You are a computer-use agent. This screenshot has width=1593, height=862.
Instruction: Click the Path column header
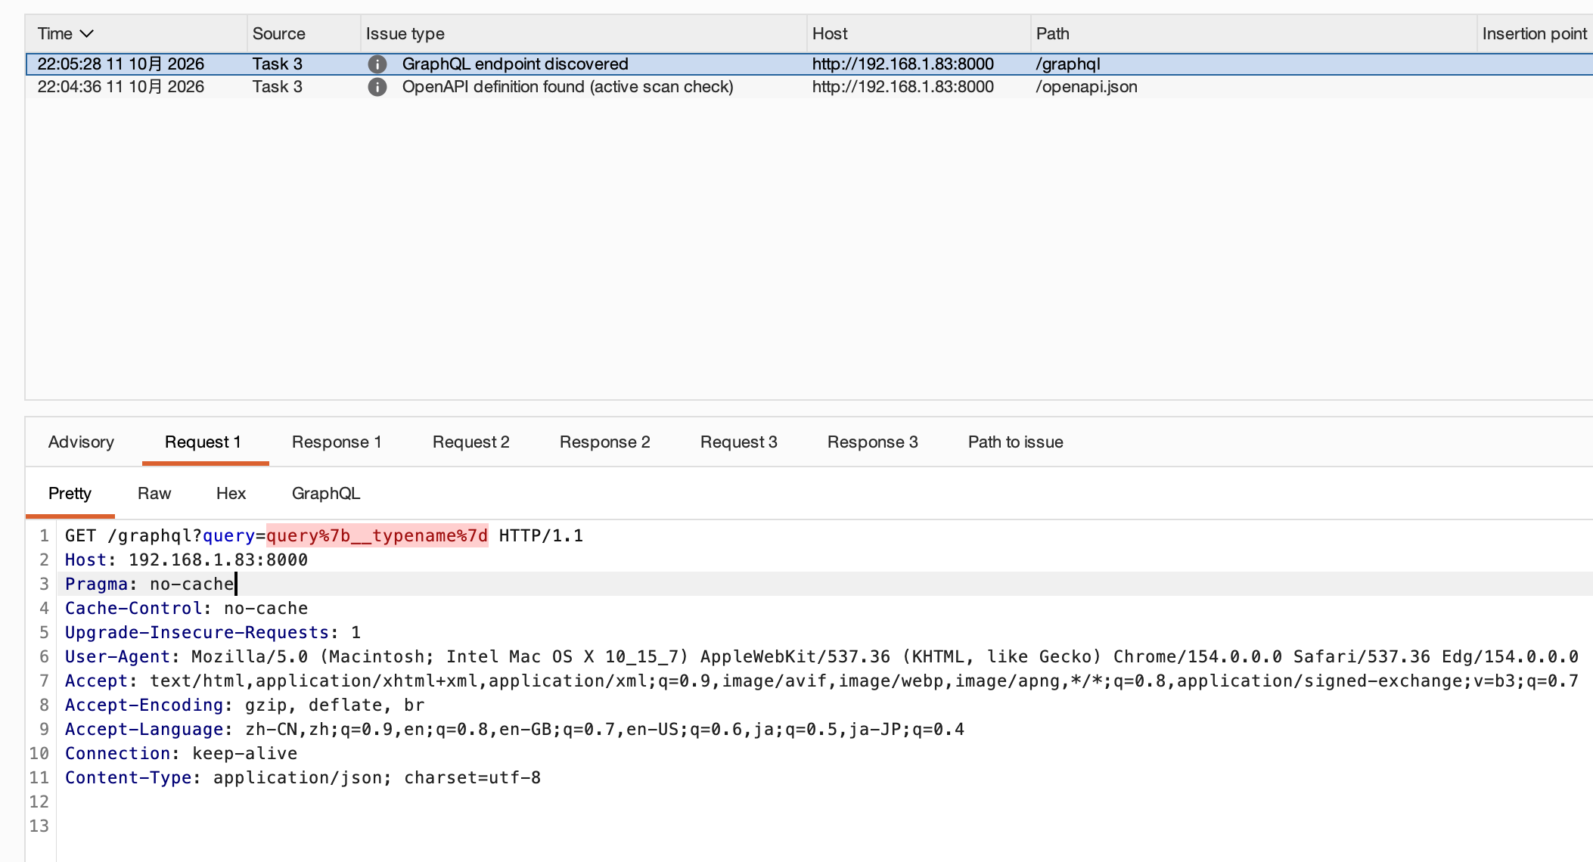point(1253,34)
